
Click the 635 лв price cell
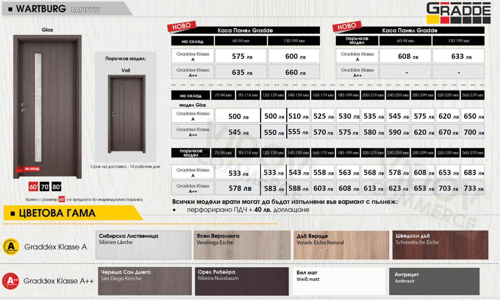[x=241, y=72]
